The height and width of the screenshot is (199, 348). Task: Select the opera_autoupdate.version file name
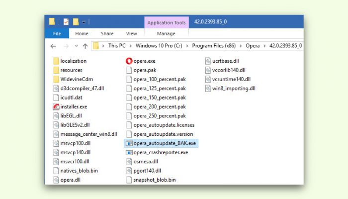pyautogui.click(x=163, y=134)
